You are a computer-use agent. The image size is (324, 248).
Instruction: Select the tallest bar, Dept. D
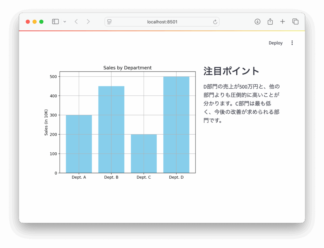pos(176,124)
